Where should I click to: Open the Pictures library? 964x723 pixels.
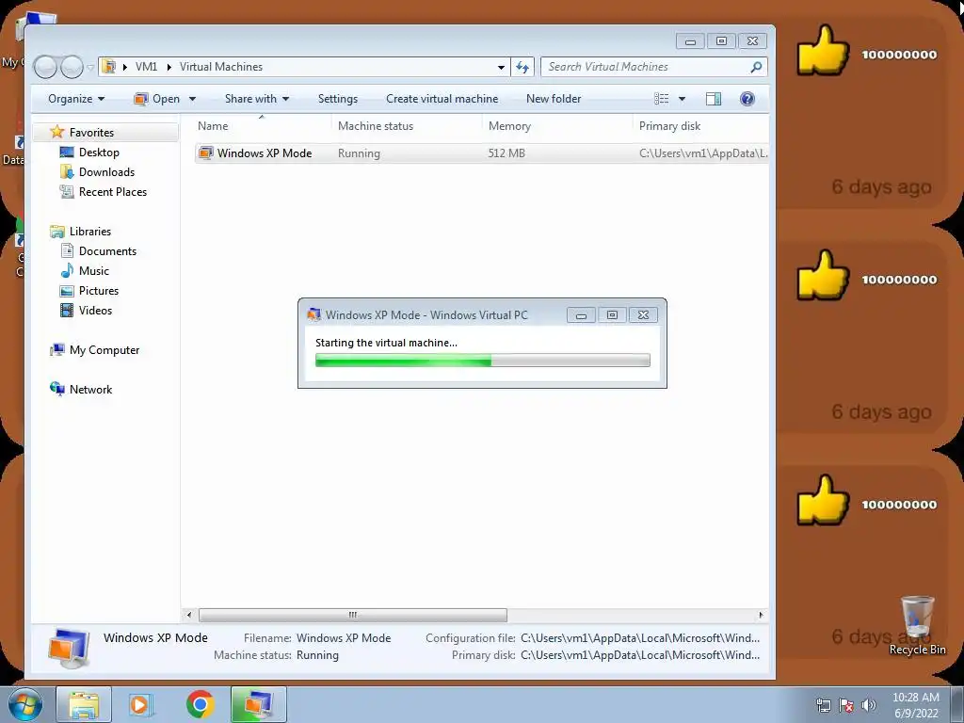click(x=98, y=291)
